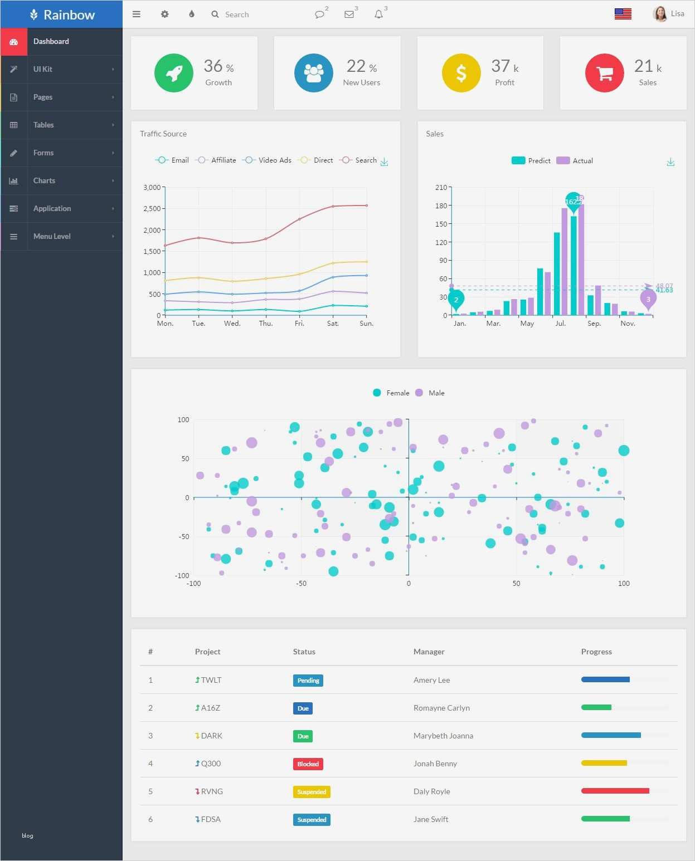Toggle Female series in scatter legend
The height and width of the screenshot is (861, 695).
point(391,393)
